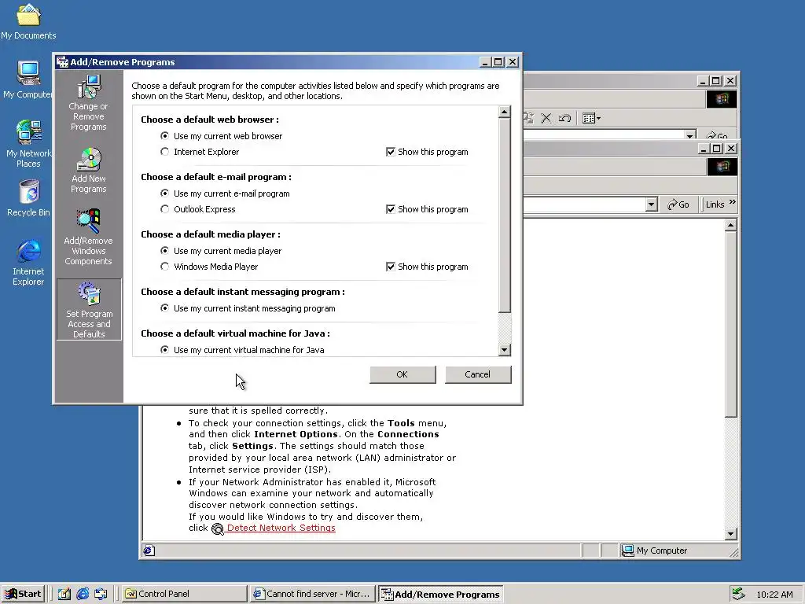Click the IE window resize grip corner
805x604 pixels.
point(734,553)
